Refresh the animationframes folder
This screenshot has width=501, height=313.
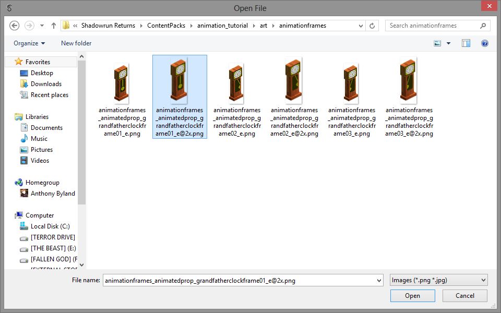(372, 26)
